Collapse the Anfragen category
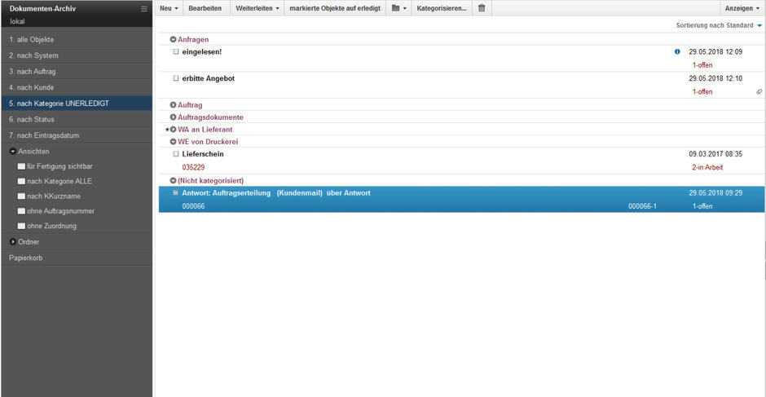Image resolution: width=766 pixels, height=397 pixels. 173,40
